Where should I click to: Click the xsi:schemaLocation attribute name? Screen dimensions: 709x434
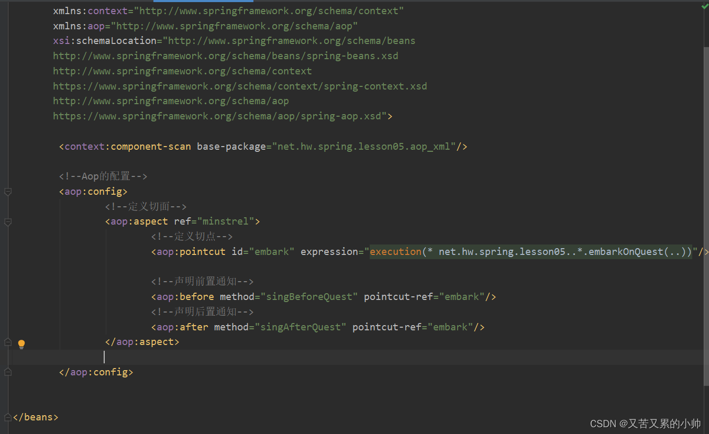(105, 40)
